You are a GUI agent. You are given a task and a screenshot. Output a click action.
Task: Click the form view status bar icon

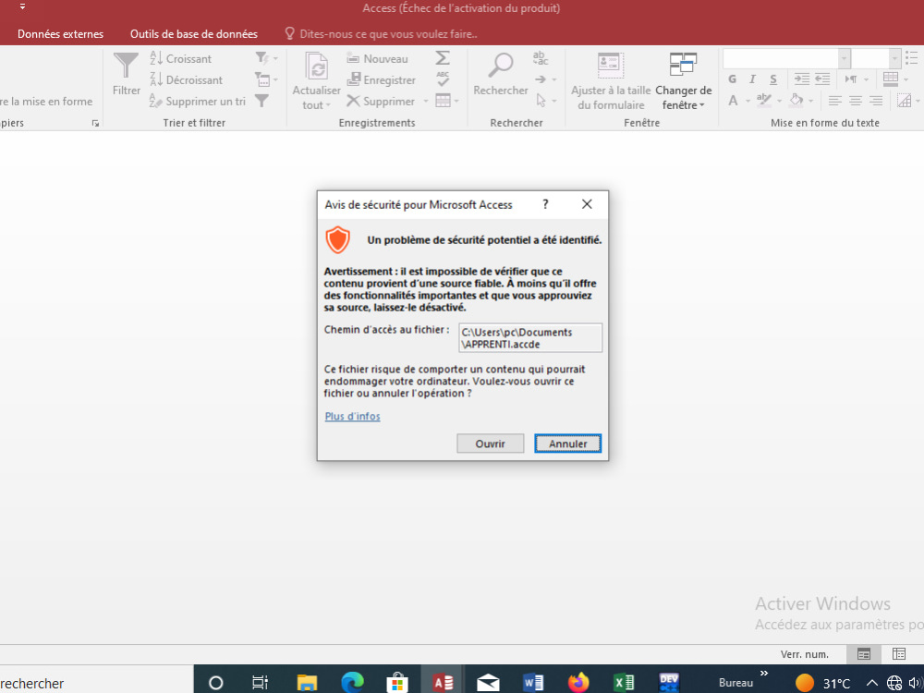pyautogui.click(x=864, y=654)
